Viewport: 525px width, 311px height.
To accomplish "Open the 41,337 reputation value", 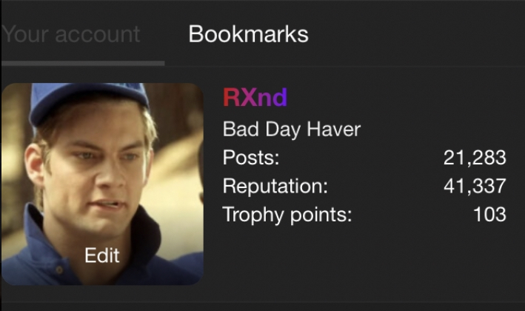I will 475,186.
